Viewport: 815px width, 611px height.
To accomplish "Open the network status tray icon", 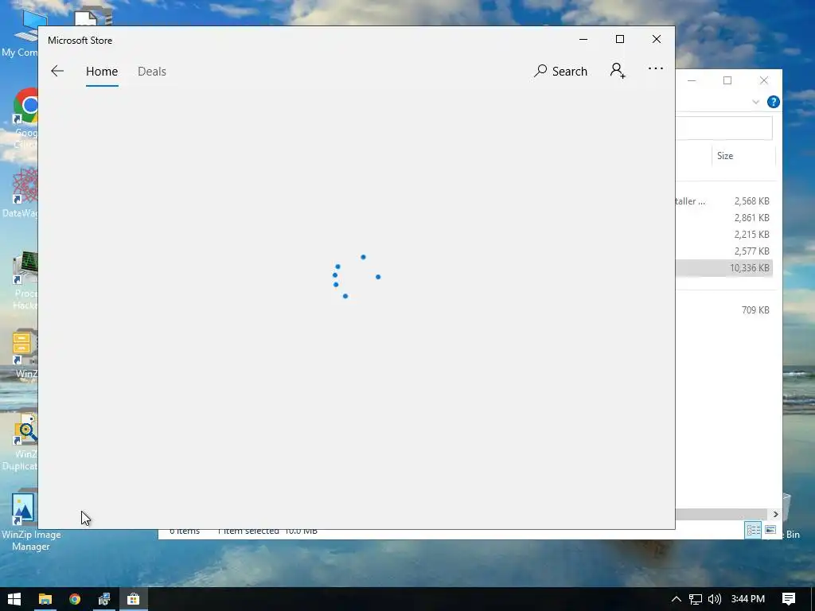I will [x=696, y=599].
